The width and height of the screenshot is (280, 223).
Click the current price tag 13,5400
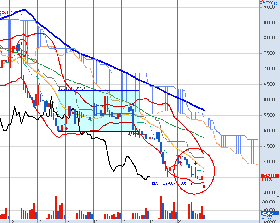(270, 176)
